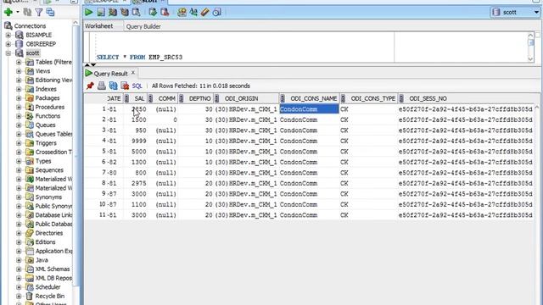Screen dimensions: 543x305
Task: Expand the Triggers node
Action: [x=19, y=143]
